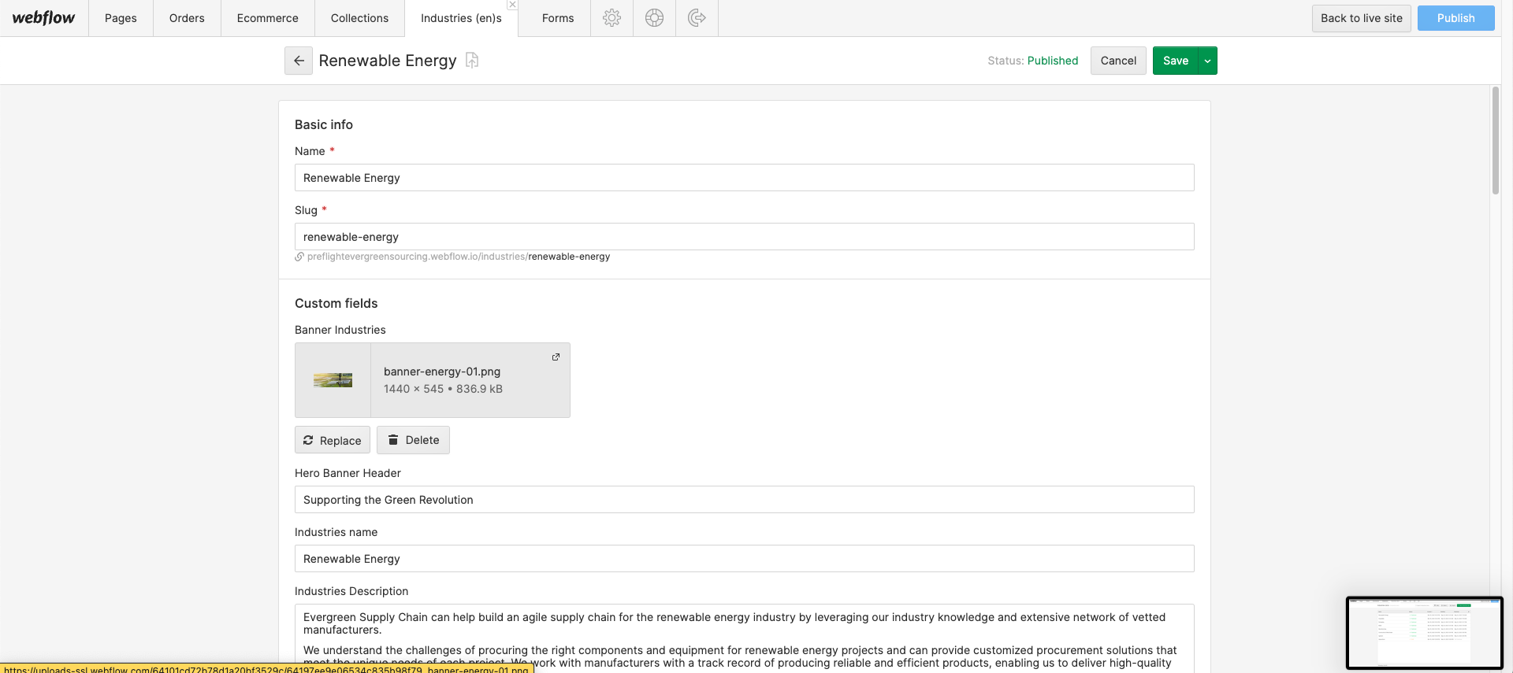This screenshot has width=1513, height=673.
Task: Click into Industries Description text area
Action: click(745, 638)
